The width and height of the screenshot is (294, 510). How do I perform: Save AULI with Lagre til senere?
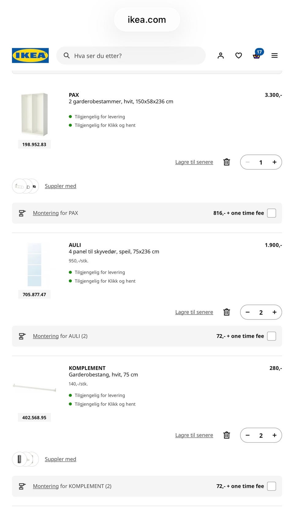tap(194, 312)
